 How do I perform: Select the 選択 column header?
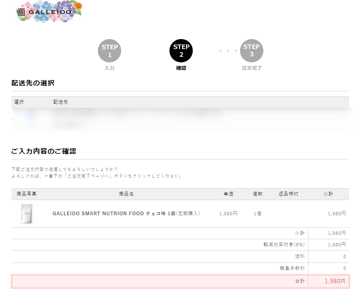[19, 102]
